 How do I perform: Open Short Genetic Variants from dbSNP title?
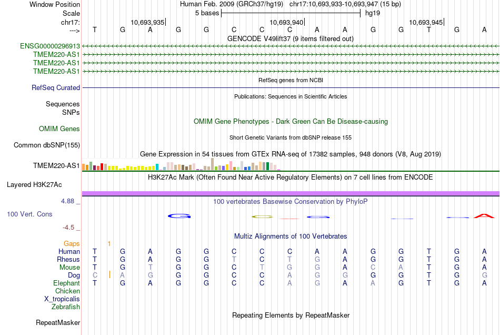point(291,137)
